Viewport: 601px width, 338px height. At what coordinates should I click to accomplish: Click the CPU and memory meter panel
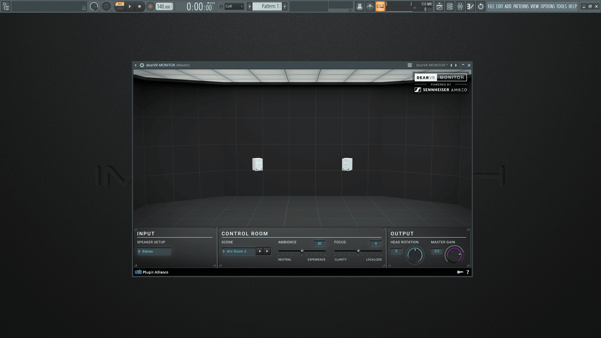tap(409, 6)
